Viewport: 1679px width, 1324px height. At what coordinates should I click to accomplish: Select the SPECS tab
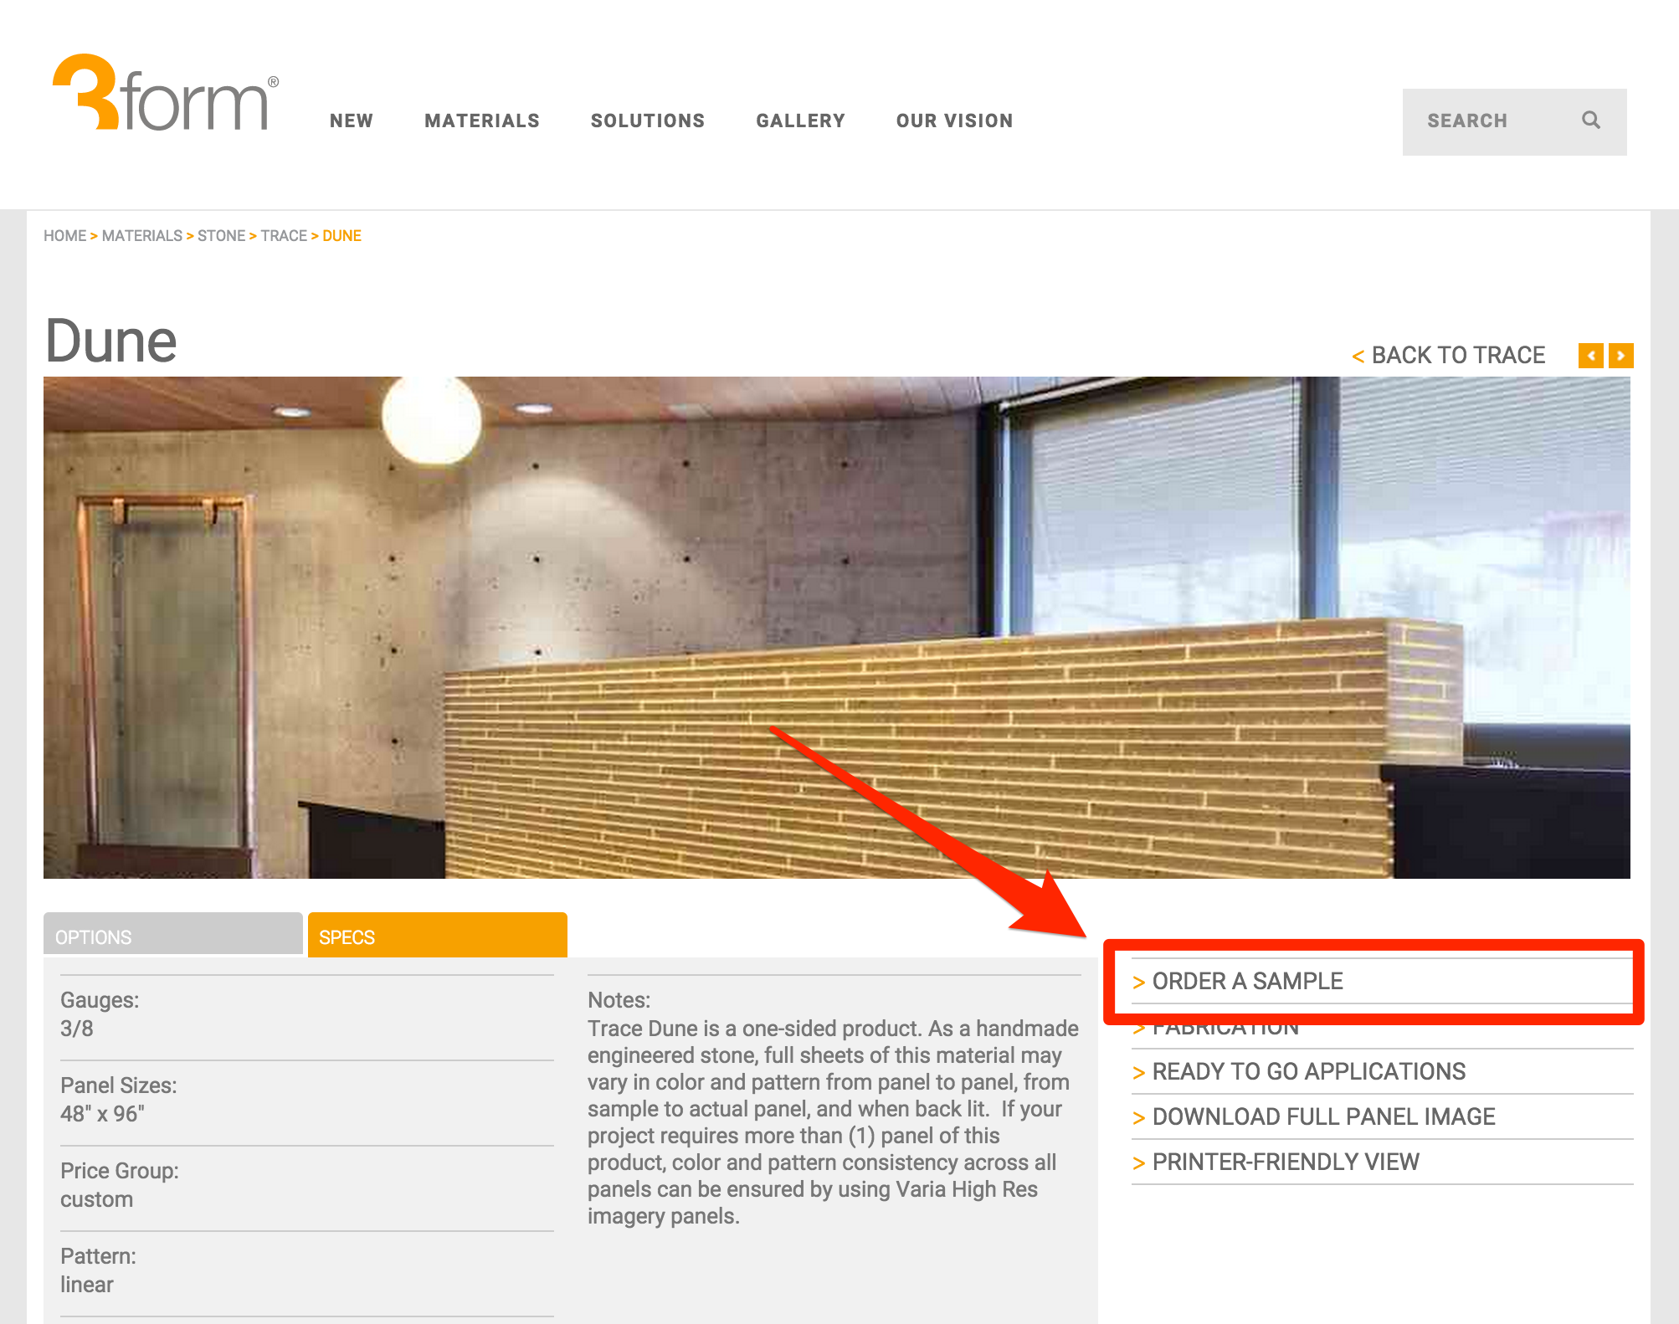[437, 936]
